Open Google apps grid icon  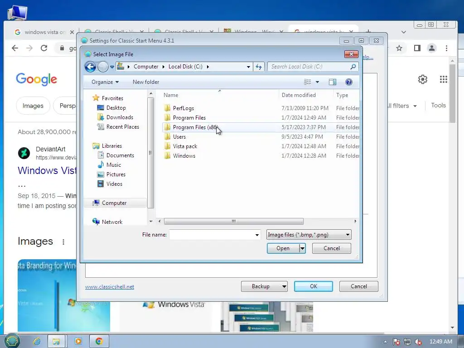coord(443,79)
